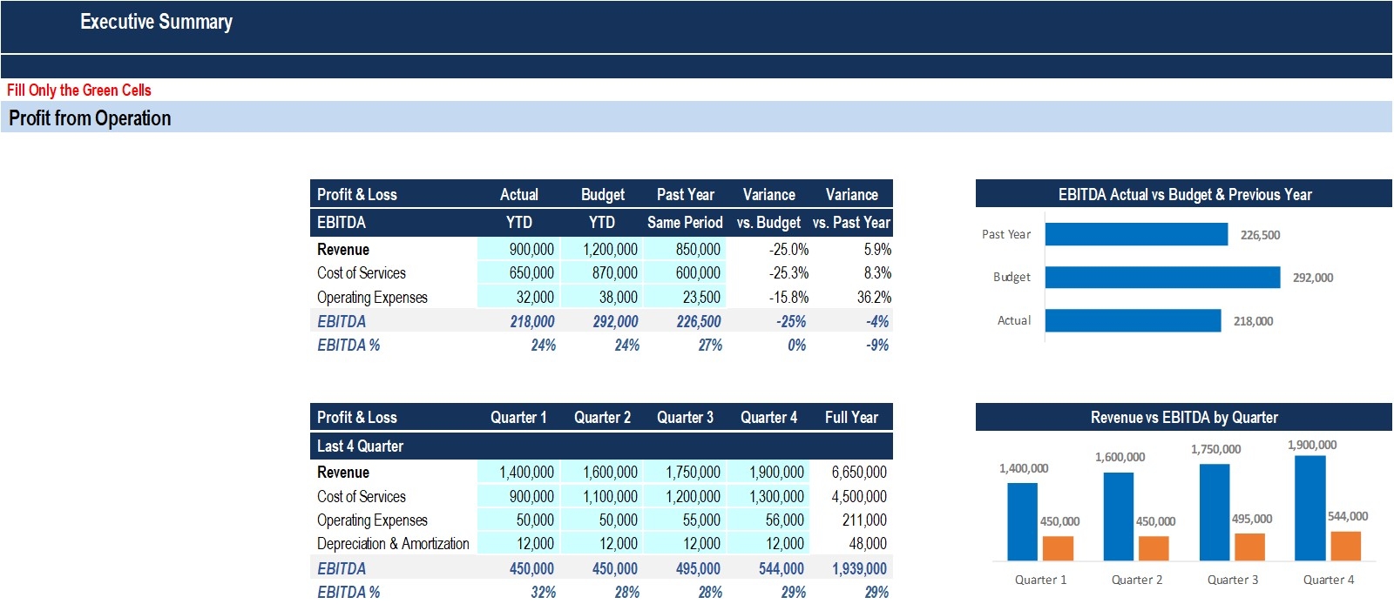Select the Profit from Operation section header
The image size is (1394, 604).
[90, 118]
